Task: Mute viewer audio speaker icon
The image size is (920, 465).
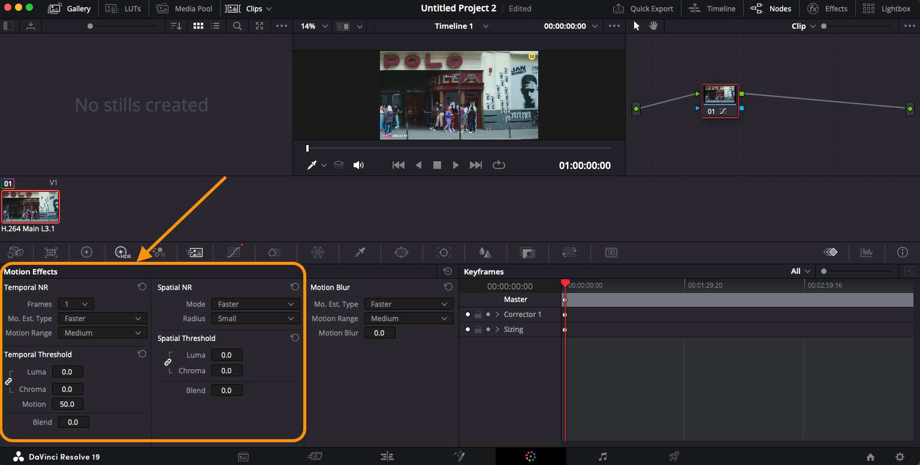Action: 358,165
